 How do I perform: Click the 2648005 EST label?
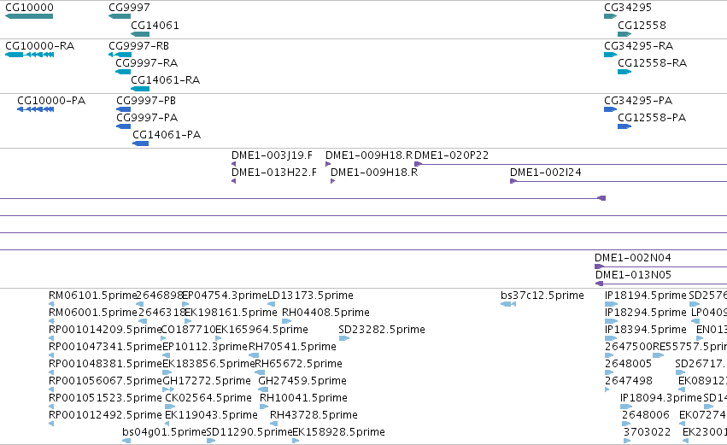(629, 364)
